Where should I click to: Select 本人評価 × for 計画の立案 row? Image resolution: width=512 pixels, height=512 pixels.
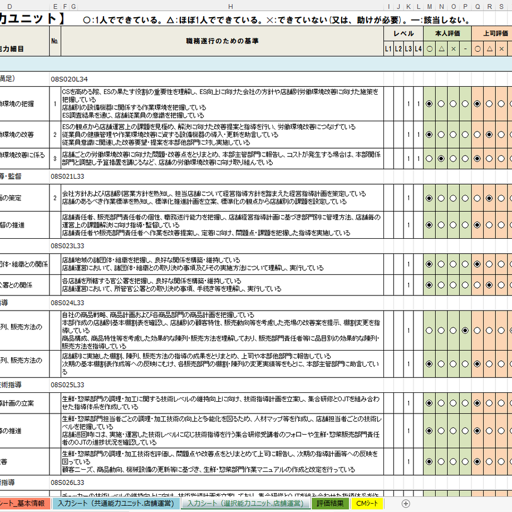tap(453, 403)
